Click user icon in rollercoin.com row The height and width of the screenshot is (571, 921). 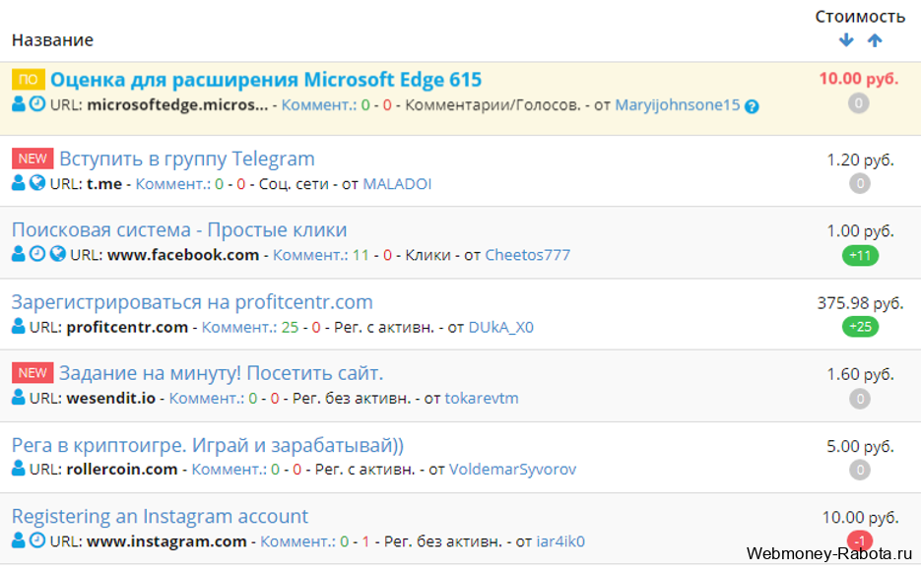pyautogui.click(x=19, y=469)
